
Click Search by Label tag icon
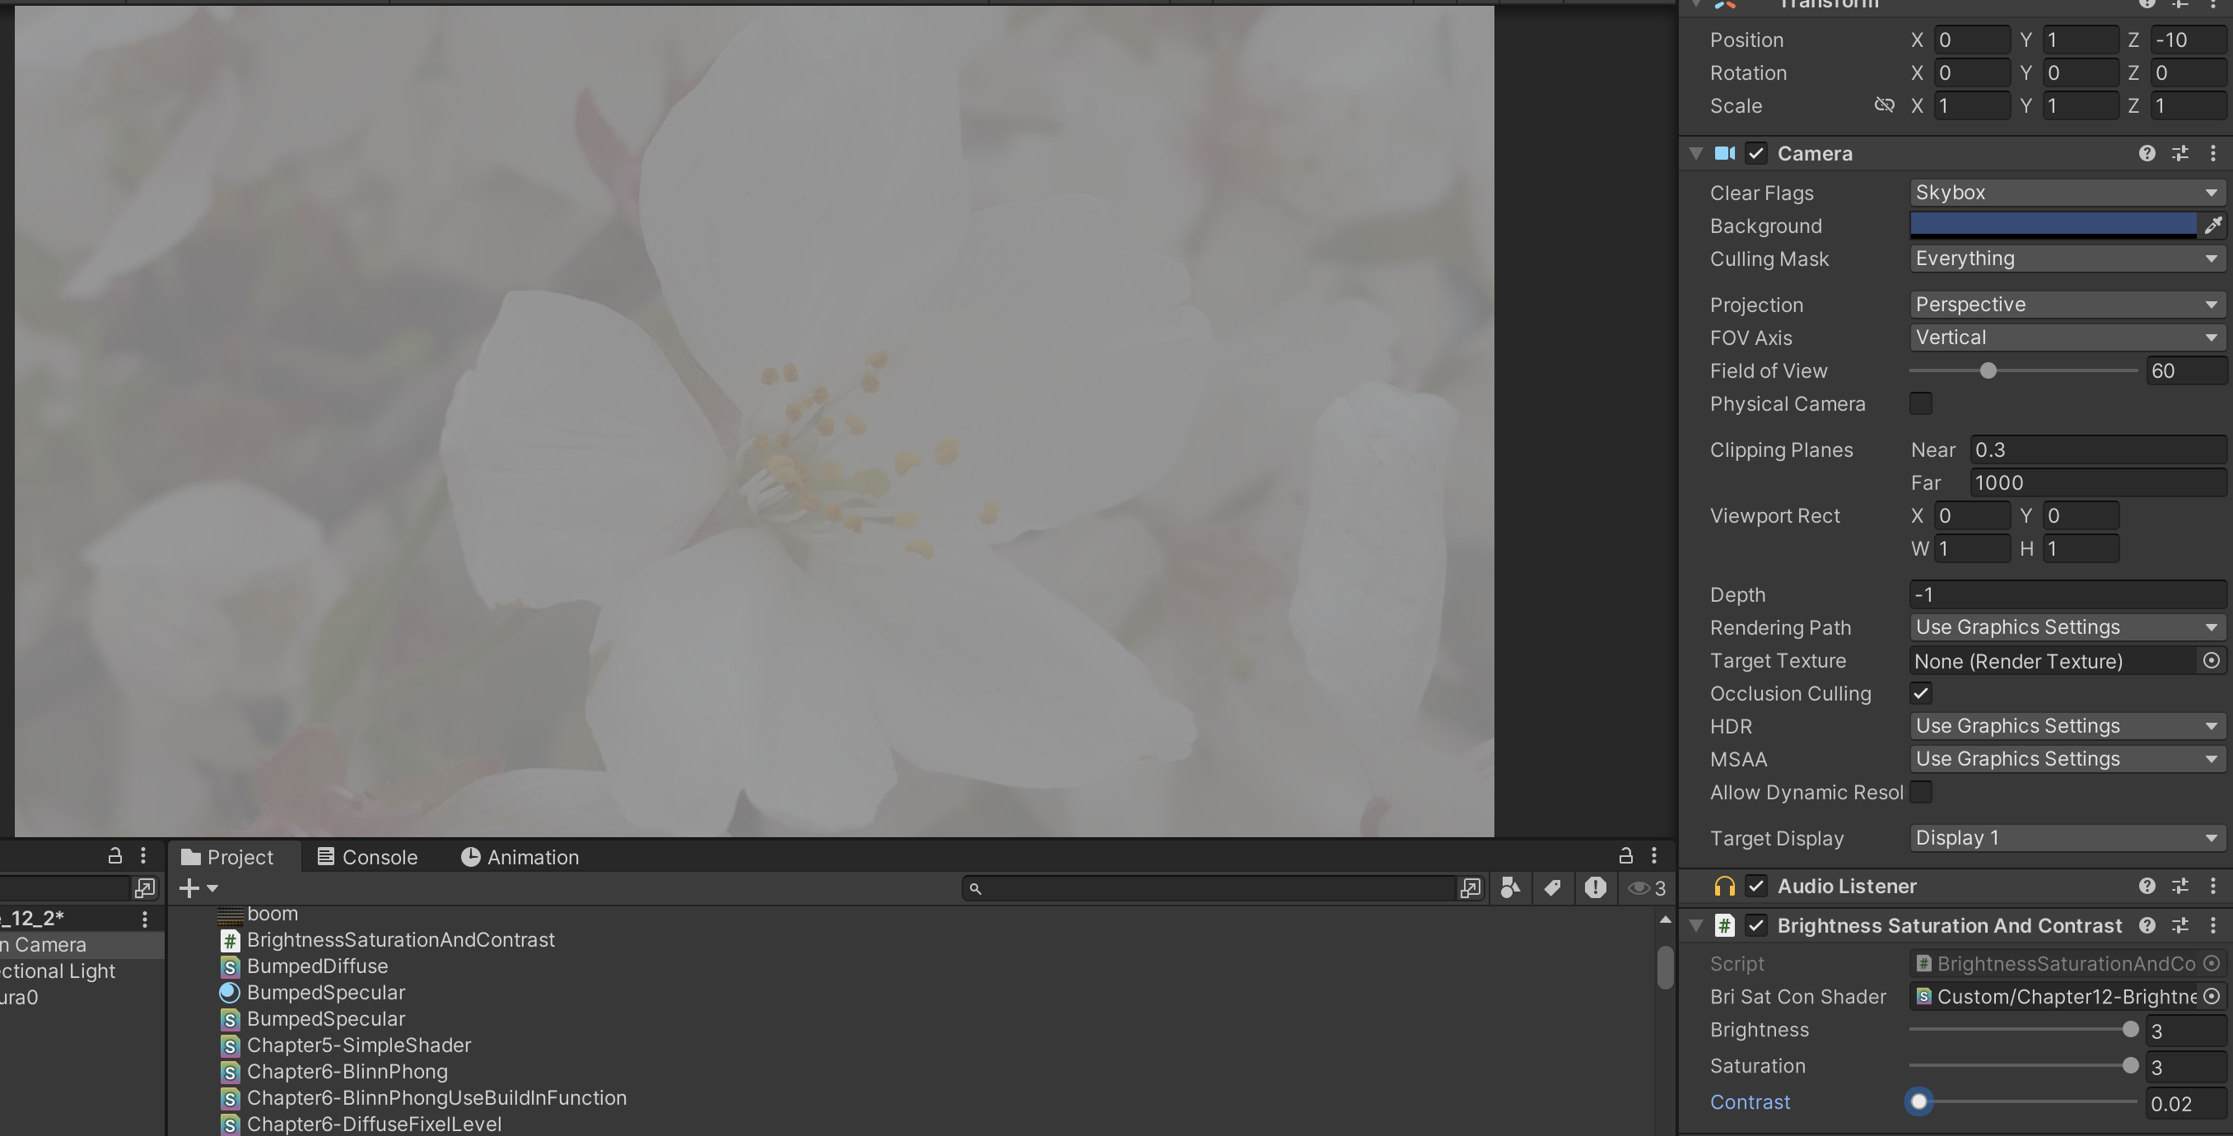[1552, 887]
